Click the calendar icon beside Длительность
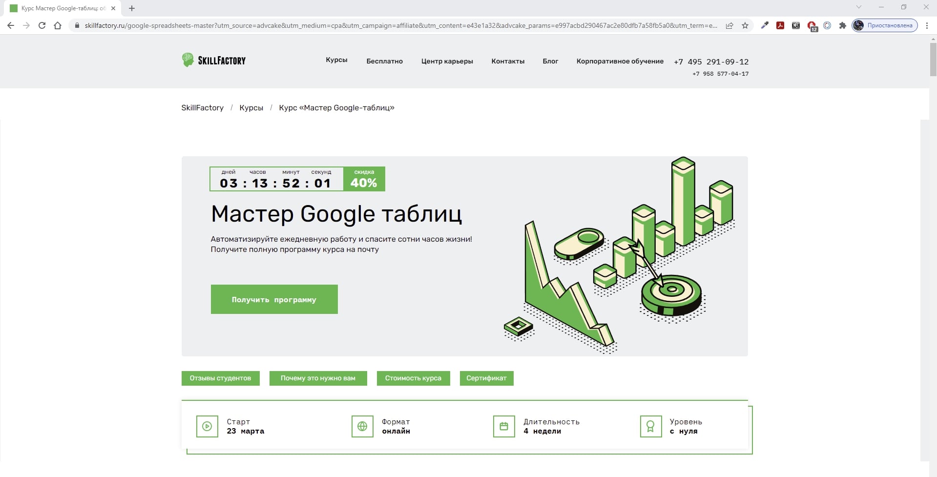 pyautogui.click(x=504, y=426)
